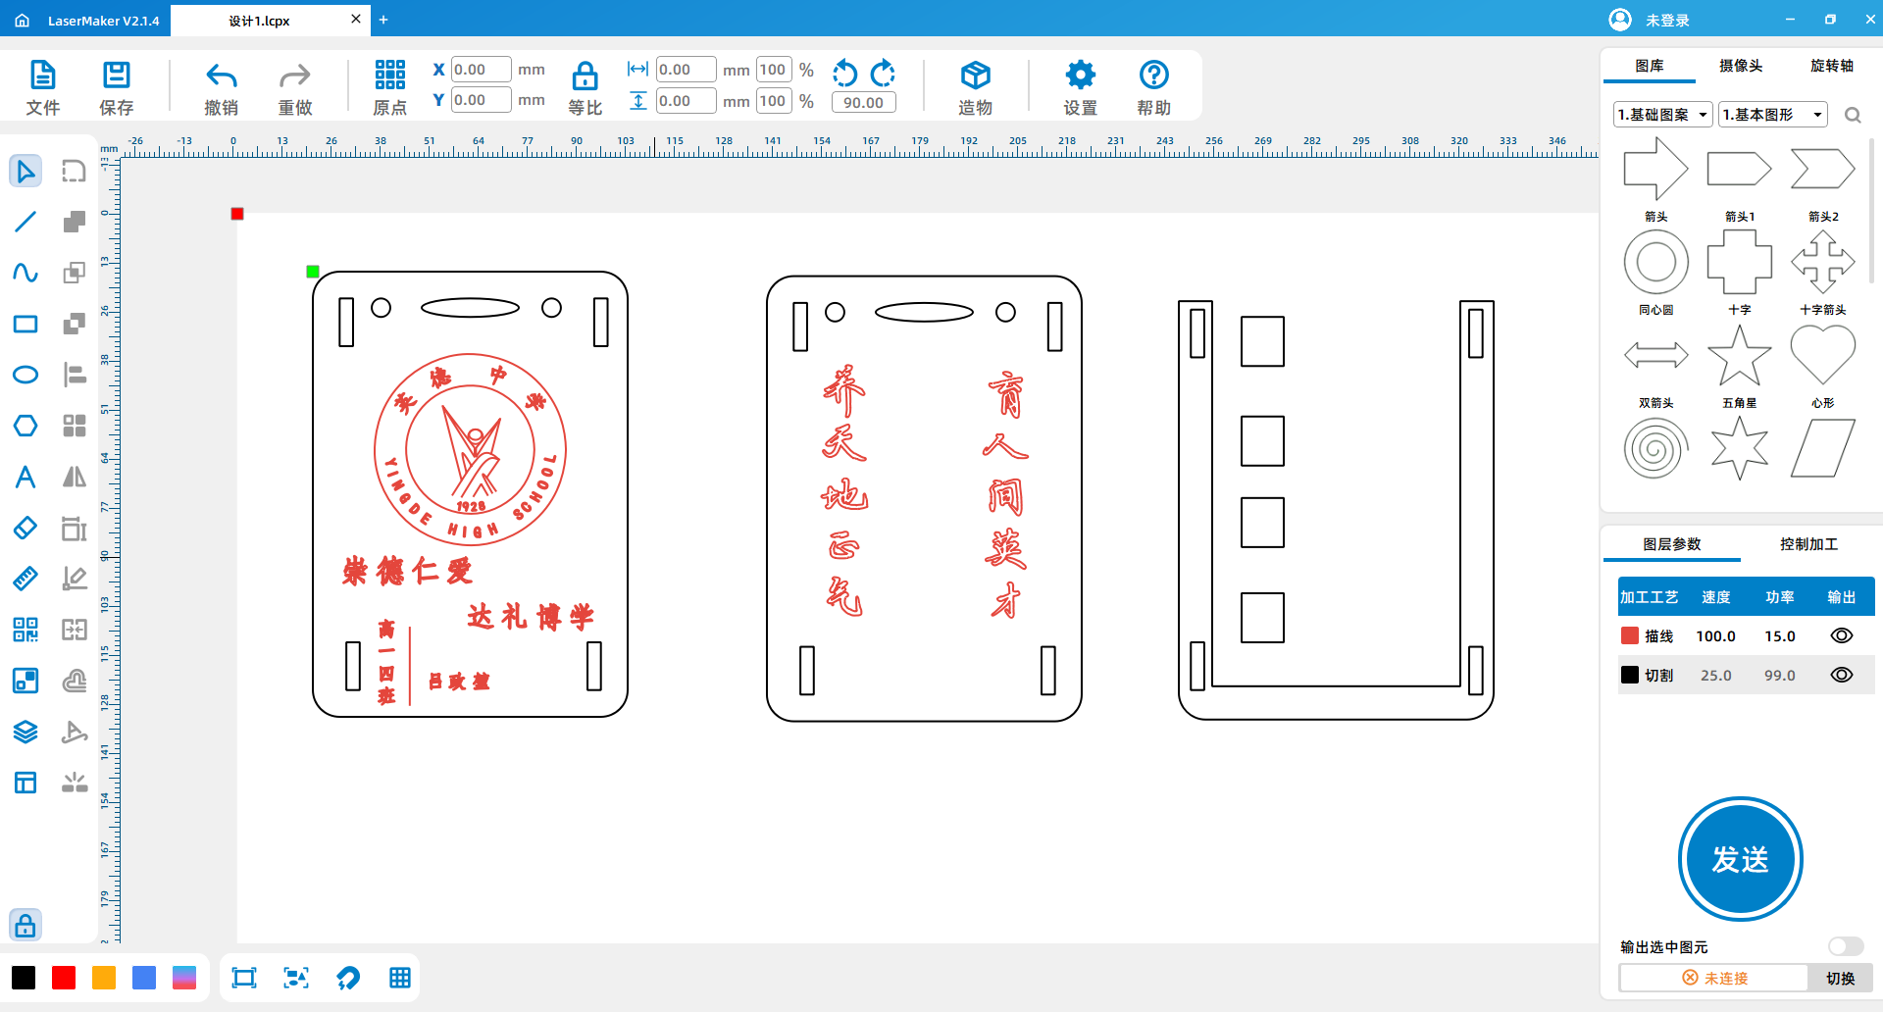1883x1012 pixels.
Task: Open the 控制加工 tab
Action: 1808,544
